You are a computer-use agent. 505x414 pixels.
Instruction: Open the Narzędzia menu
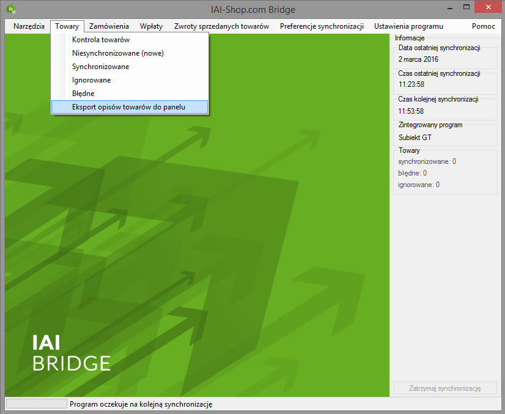coord(29,26)
